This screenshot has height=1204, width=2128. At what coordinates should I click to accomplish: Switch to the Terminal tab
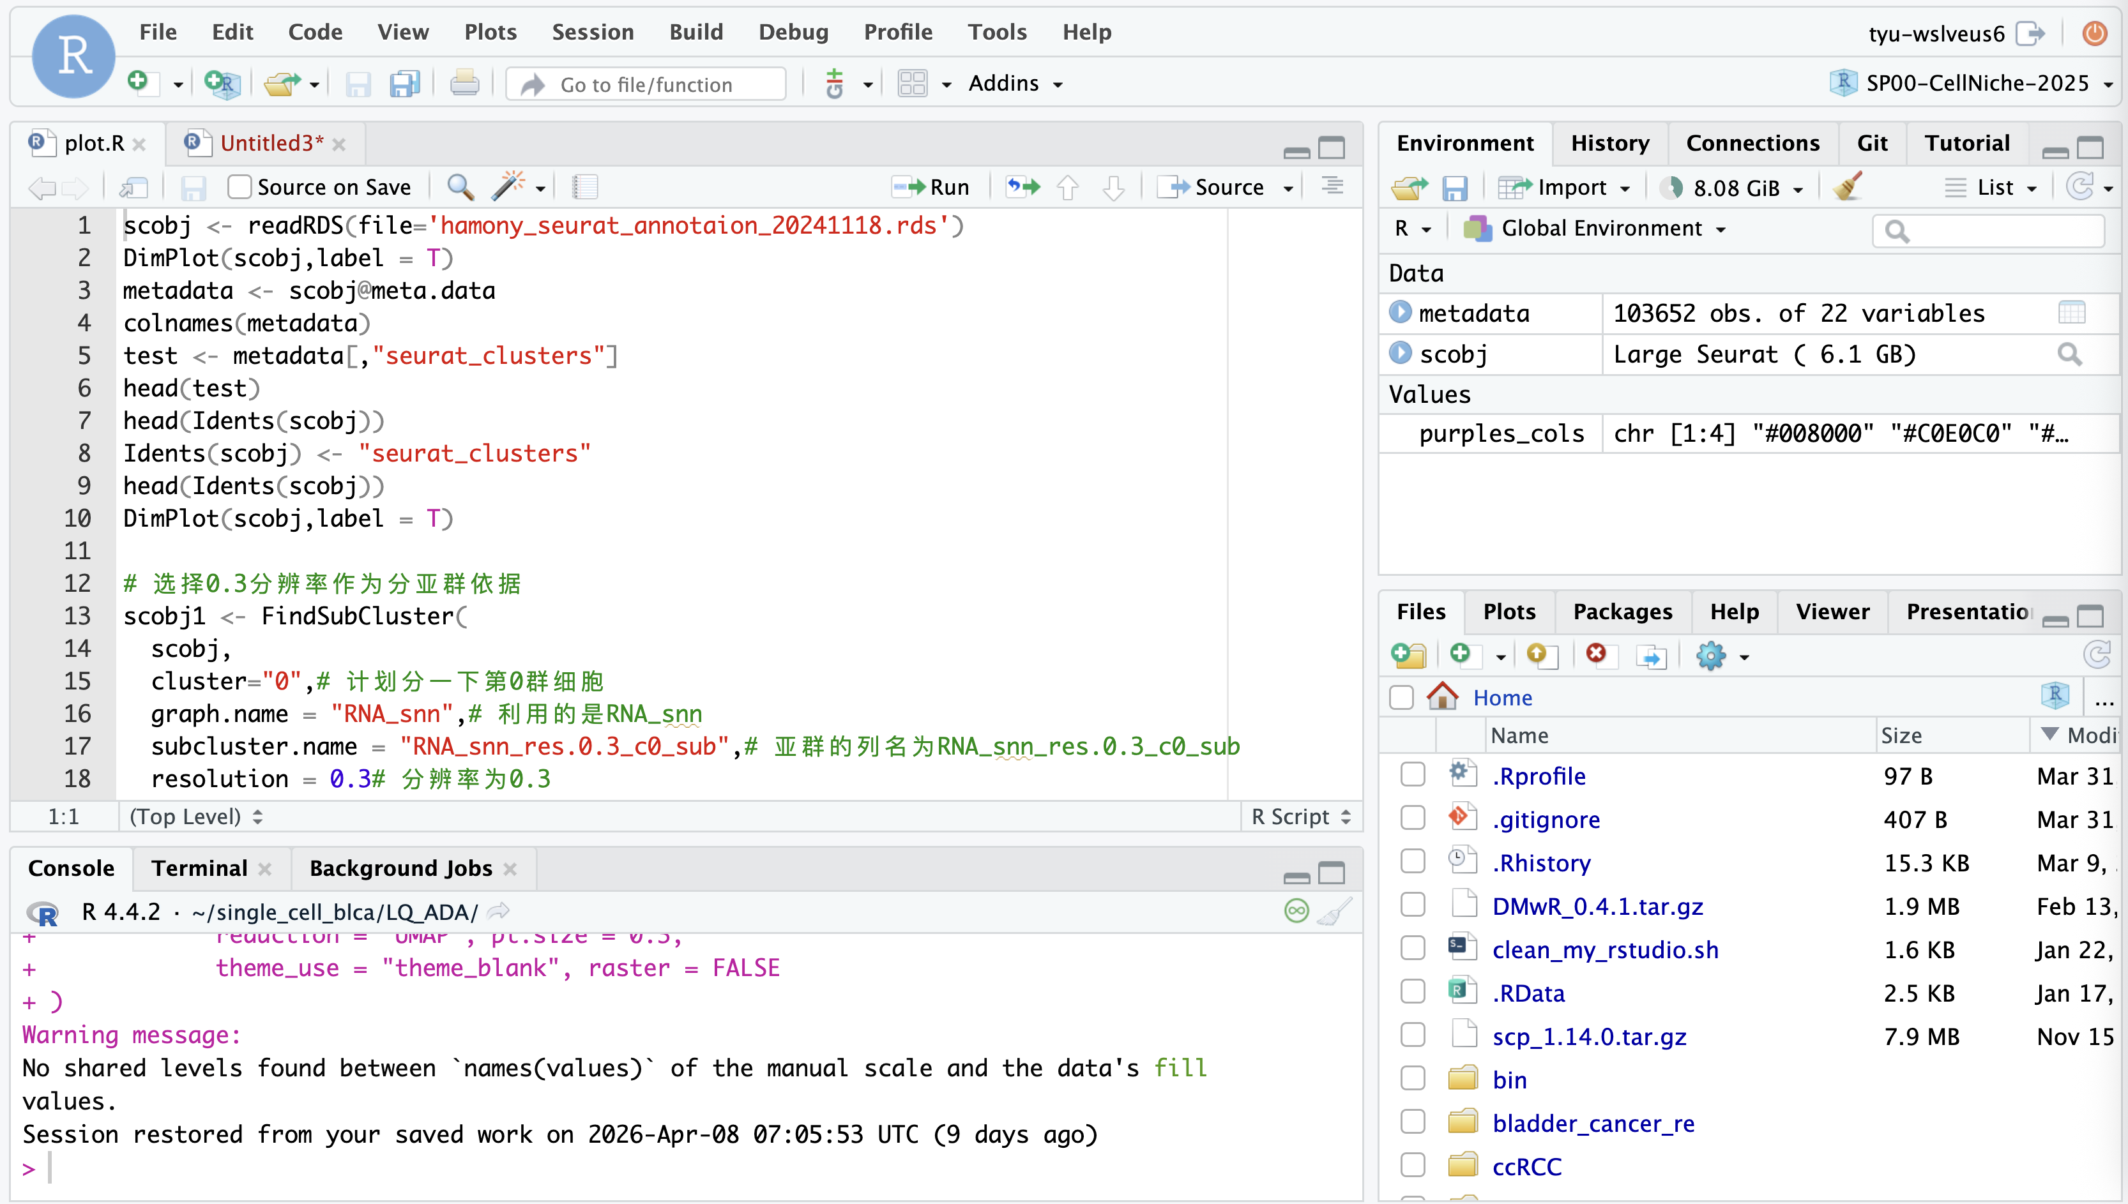199,868
